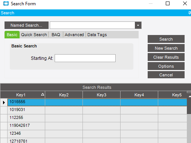
Task: Select the row with value 12346
Action: (x=97, y=134)
